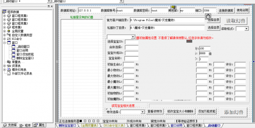Switch to the [全局变量表] editor tab
This screenshot has height=128, width=255.
tap(89, 125)
